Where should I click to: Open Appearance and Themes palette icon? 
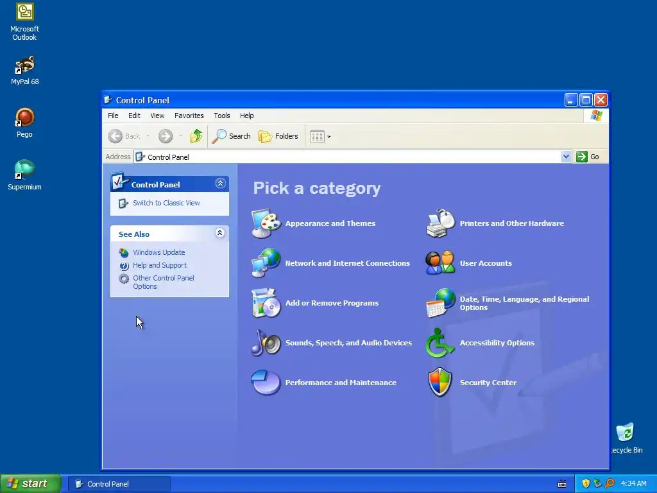click(x=266, y=223)
